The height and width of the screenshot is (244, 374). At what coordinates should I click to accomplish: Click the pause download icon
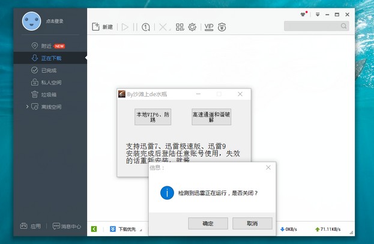pos(135,27)
